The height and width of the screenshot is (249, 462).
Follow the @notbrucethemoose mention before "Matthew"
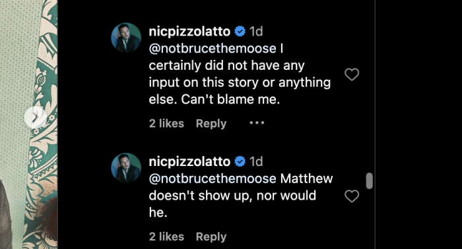coord(213,179)
